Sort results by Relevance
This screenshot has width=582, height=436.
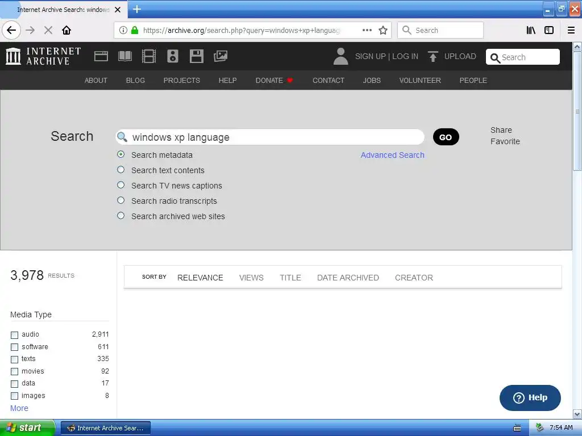tap(200, 278)
